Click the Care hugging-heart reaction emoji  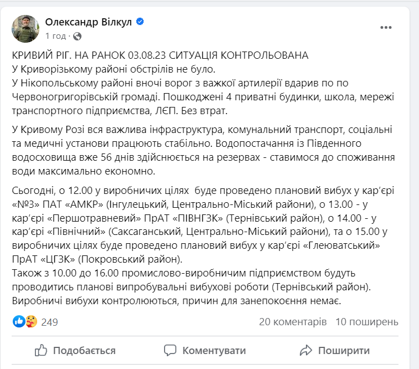tap(30, 321)
